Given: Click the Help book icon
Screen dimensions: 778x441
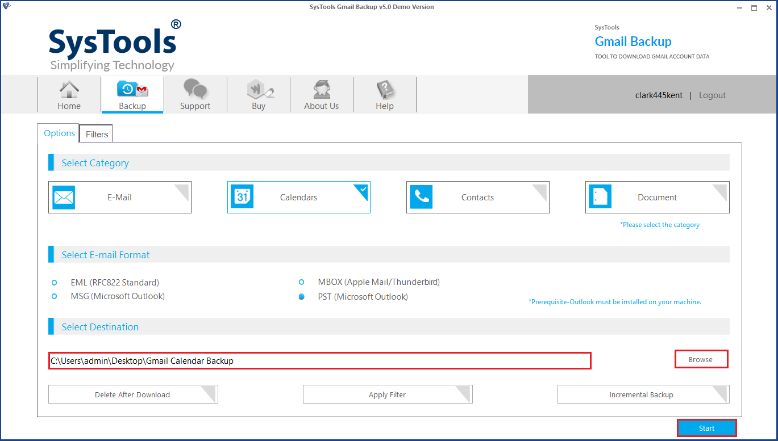Looking at the screenshot, I should tap(384, 89).
